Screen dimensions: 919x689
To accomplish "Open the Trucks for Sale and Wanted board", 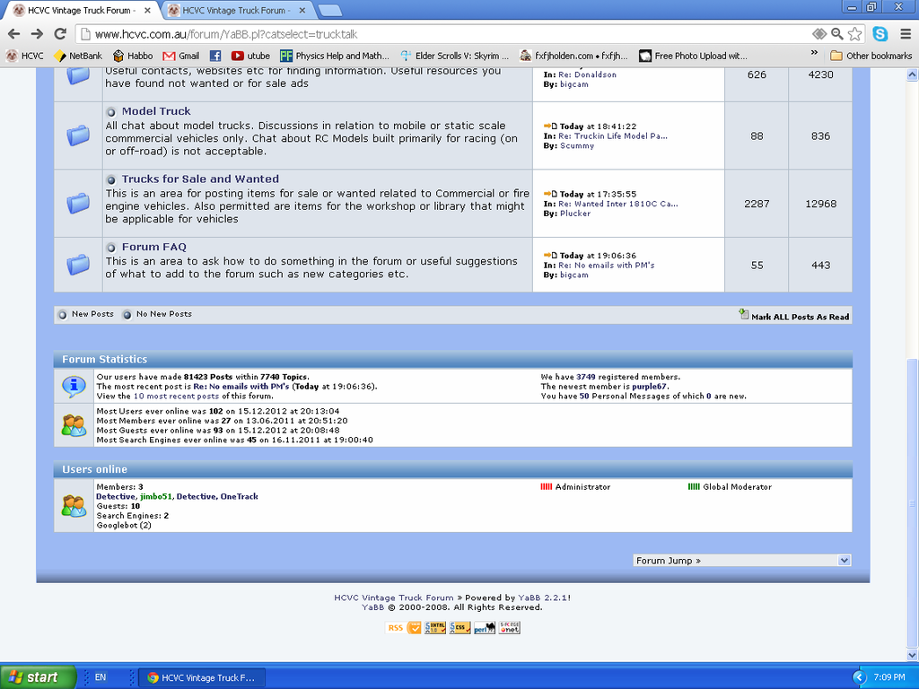I will click(x=200, y=179).
